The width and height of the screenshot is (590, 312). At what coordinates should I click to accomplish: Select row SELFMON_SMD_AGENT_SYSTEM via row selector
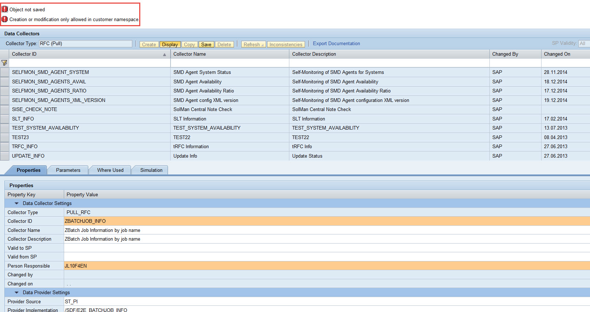(x=4, y=72)
